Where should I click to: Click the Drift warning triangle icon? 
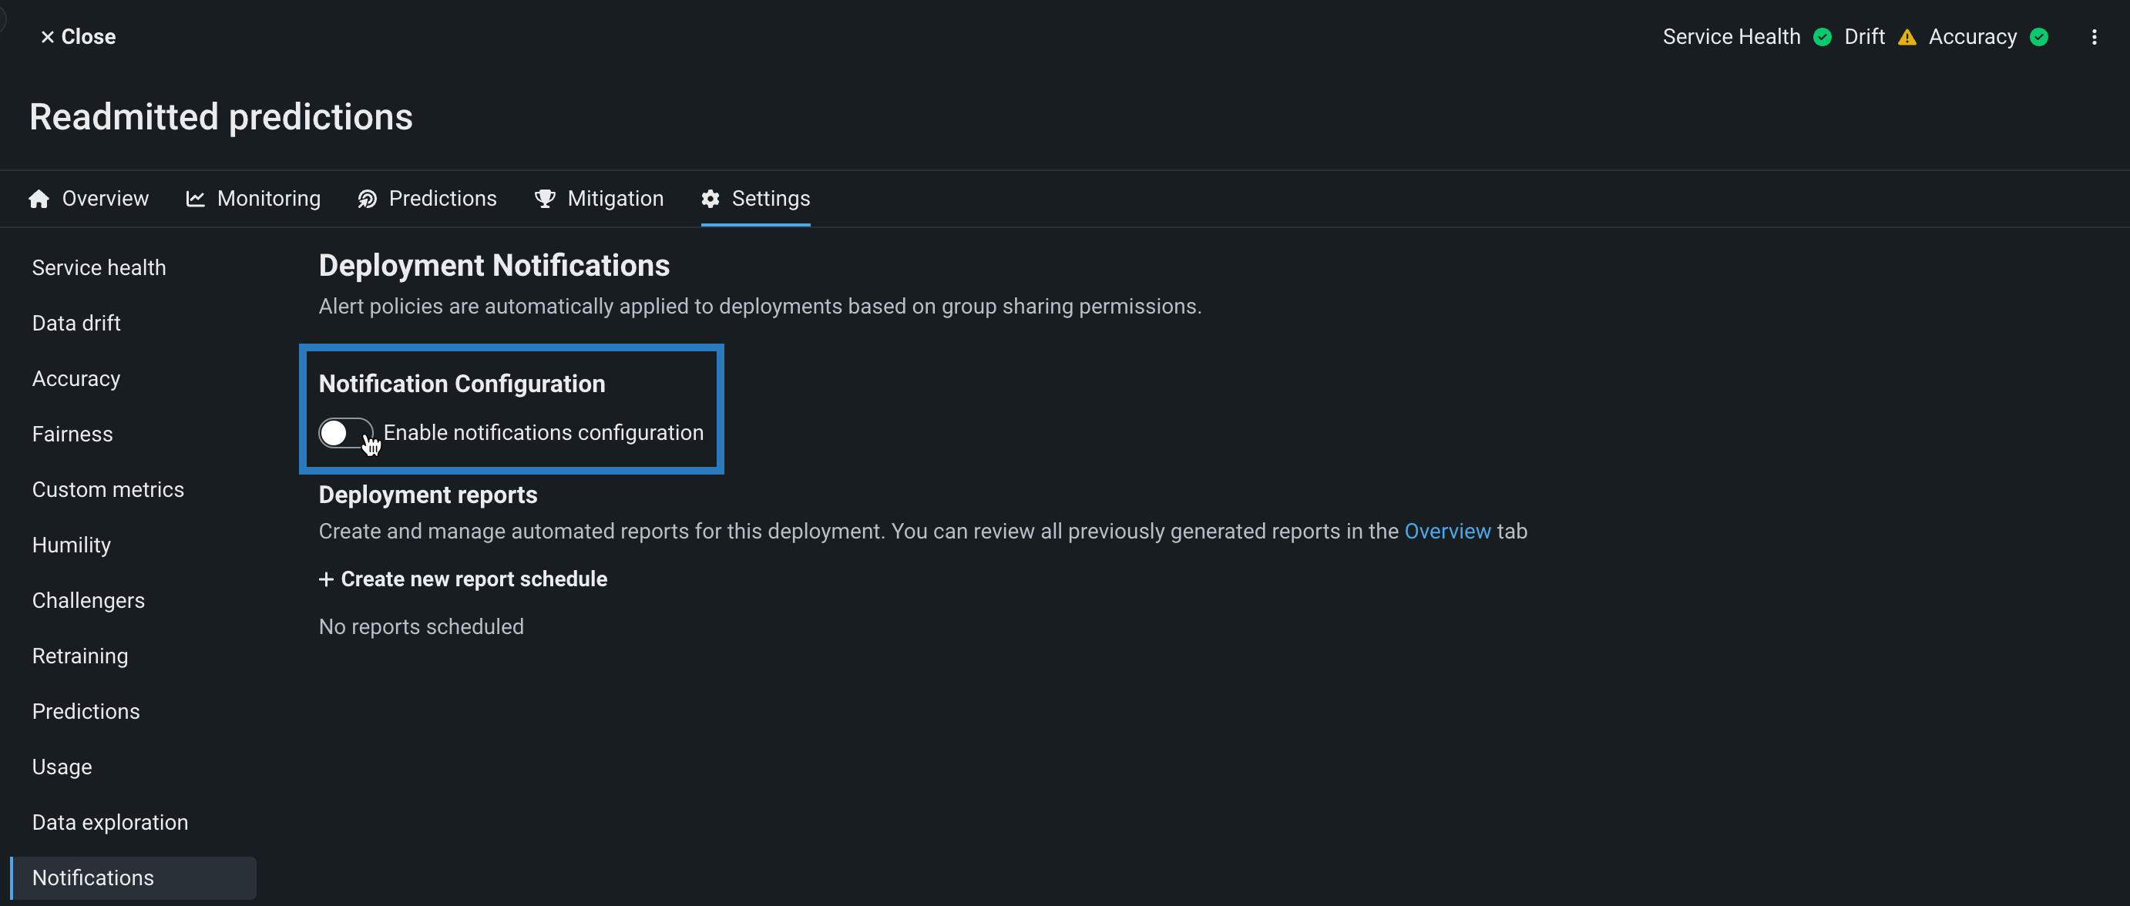click(x=1907, y=37)
